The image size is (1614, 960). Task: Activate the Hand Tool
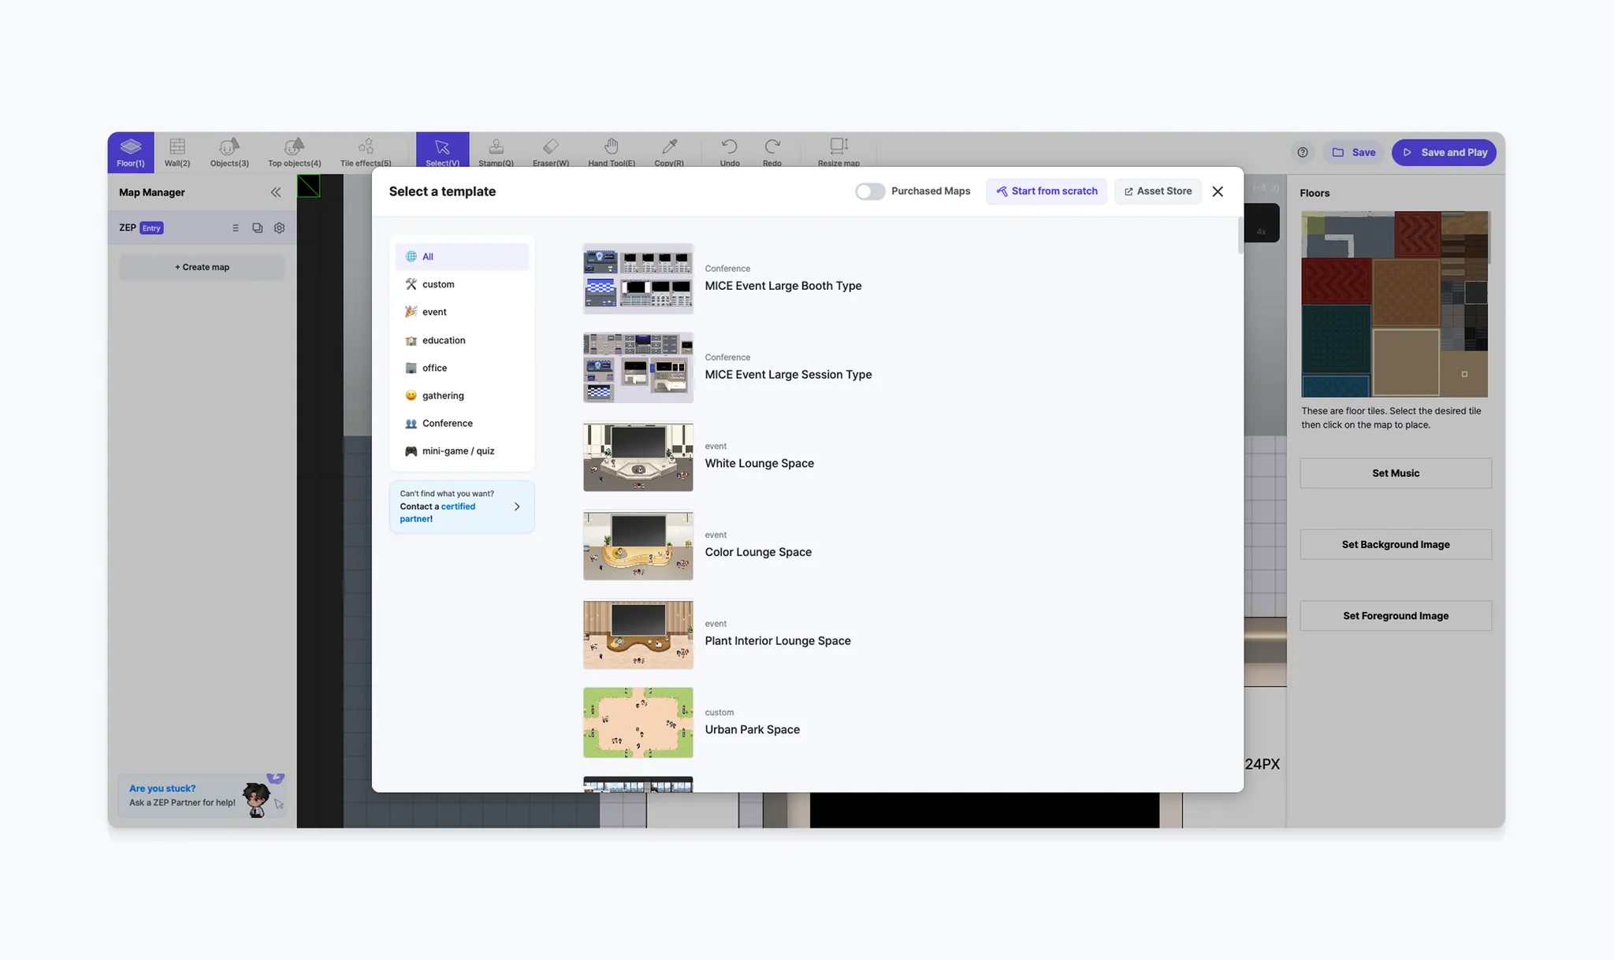(x=611, y=151)
